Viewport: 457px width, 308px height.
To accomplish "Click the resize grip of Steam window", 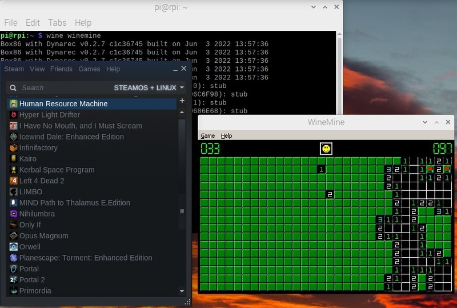I will coord(188,302).
